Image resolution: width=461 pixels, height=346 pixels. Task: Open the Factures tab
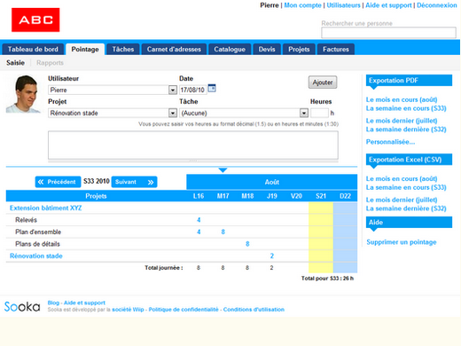pyautogui.click(x=336, y=49)
